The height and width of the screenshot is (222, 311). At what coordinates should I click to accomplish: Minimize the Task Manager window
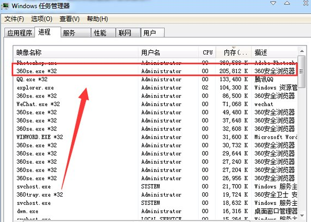273,3
